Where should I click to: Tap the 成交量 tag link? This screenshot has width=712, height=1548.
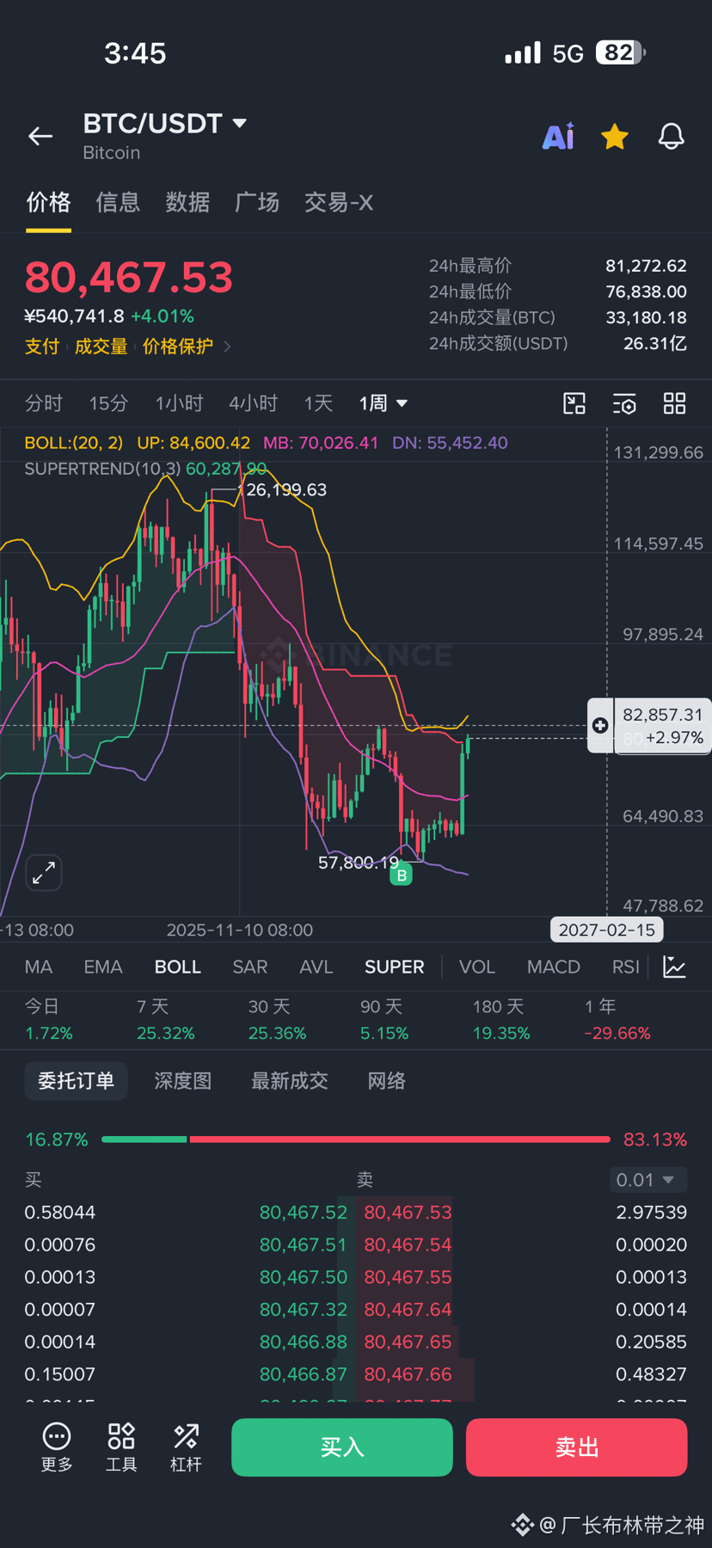(101, 347)
